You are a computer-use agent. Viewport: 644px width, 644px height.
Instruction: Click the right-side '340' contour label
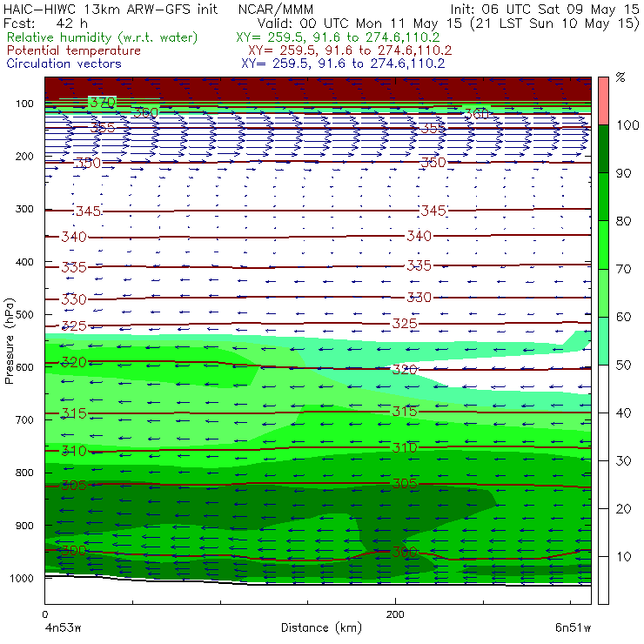click(419, 236)
